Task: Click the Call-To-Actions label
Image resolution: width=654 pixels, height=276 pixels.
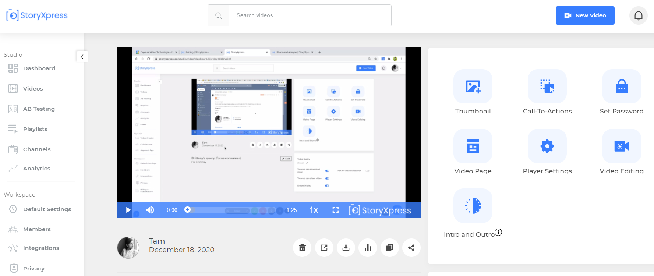Action: click(547, 111)
